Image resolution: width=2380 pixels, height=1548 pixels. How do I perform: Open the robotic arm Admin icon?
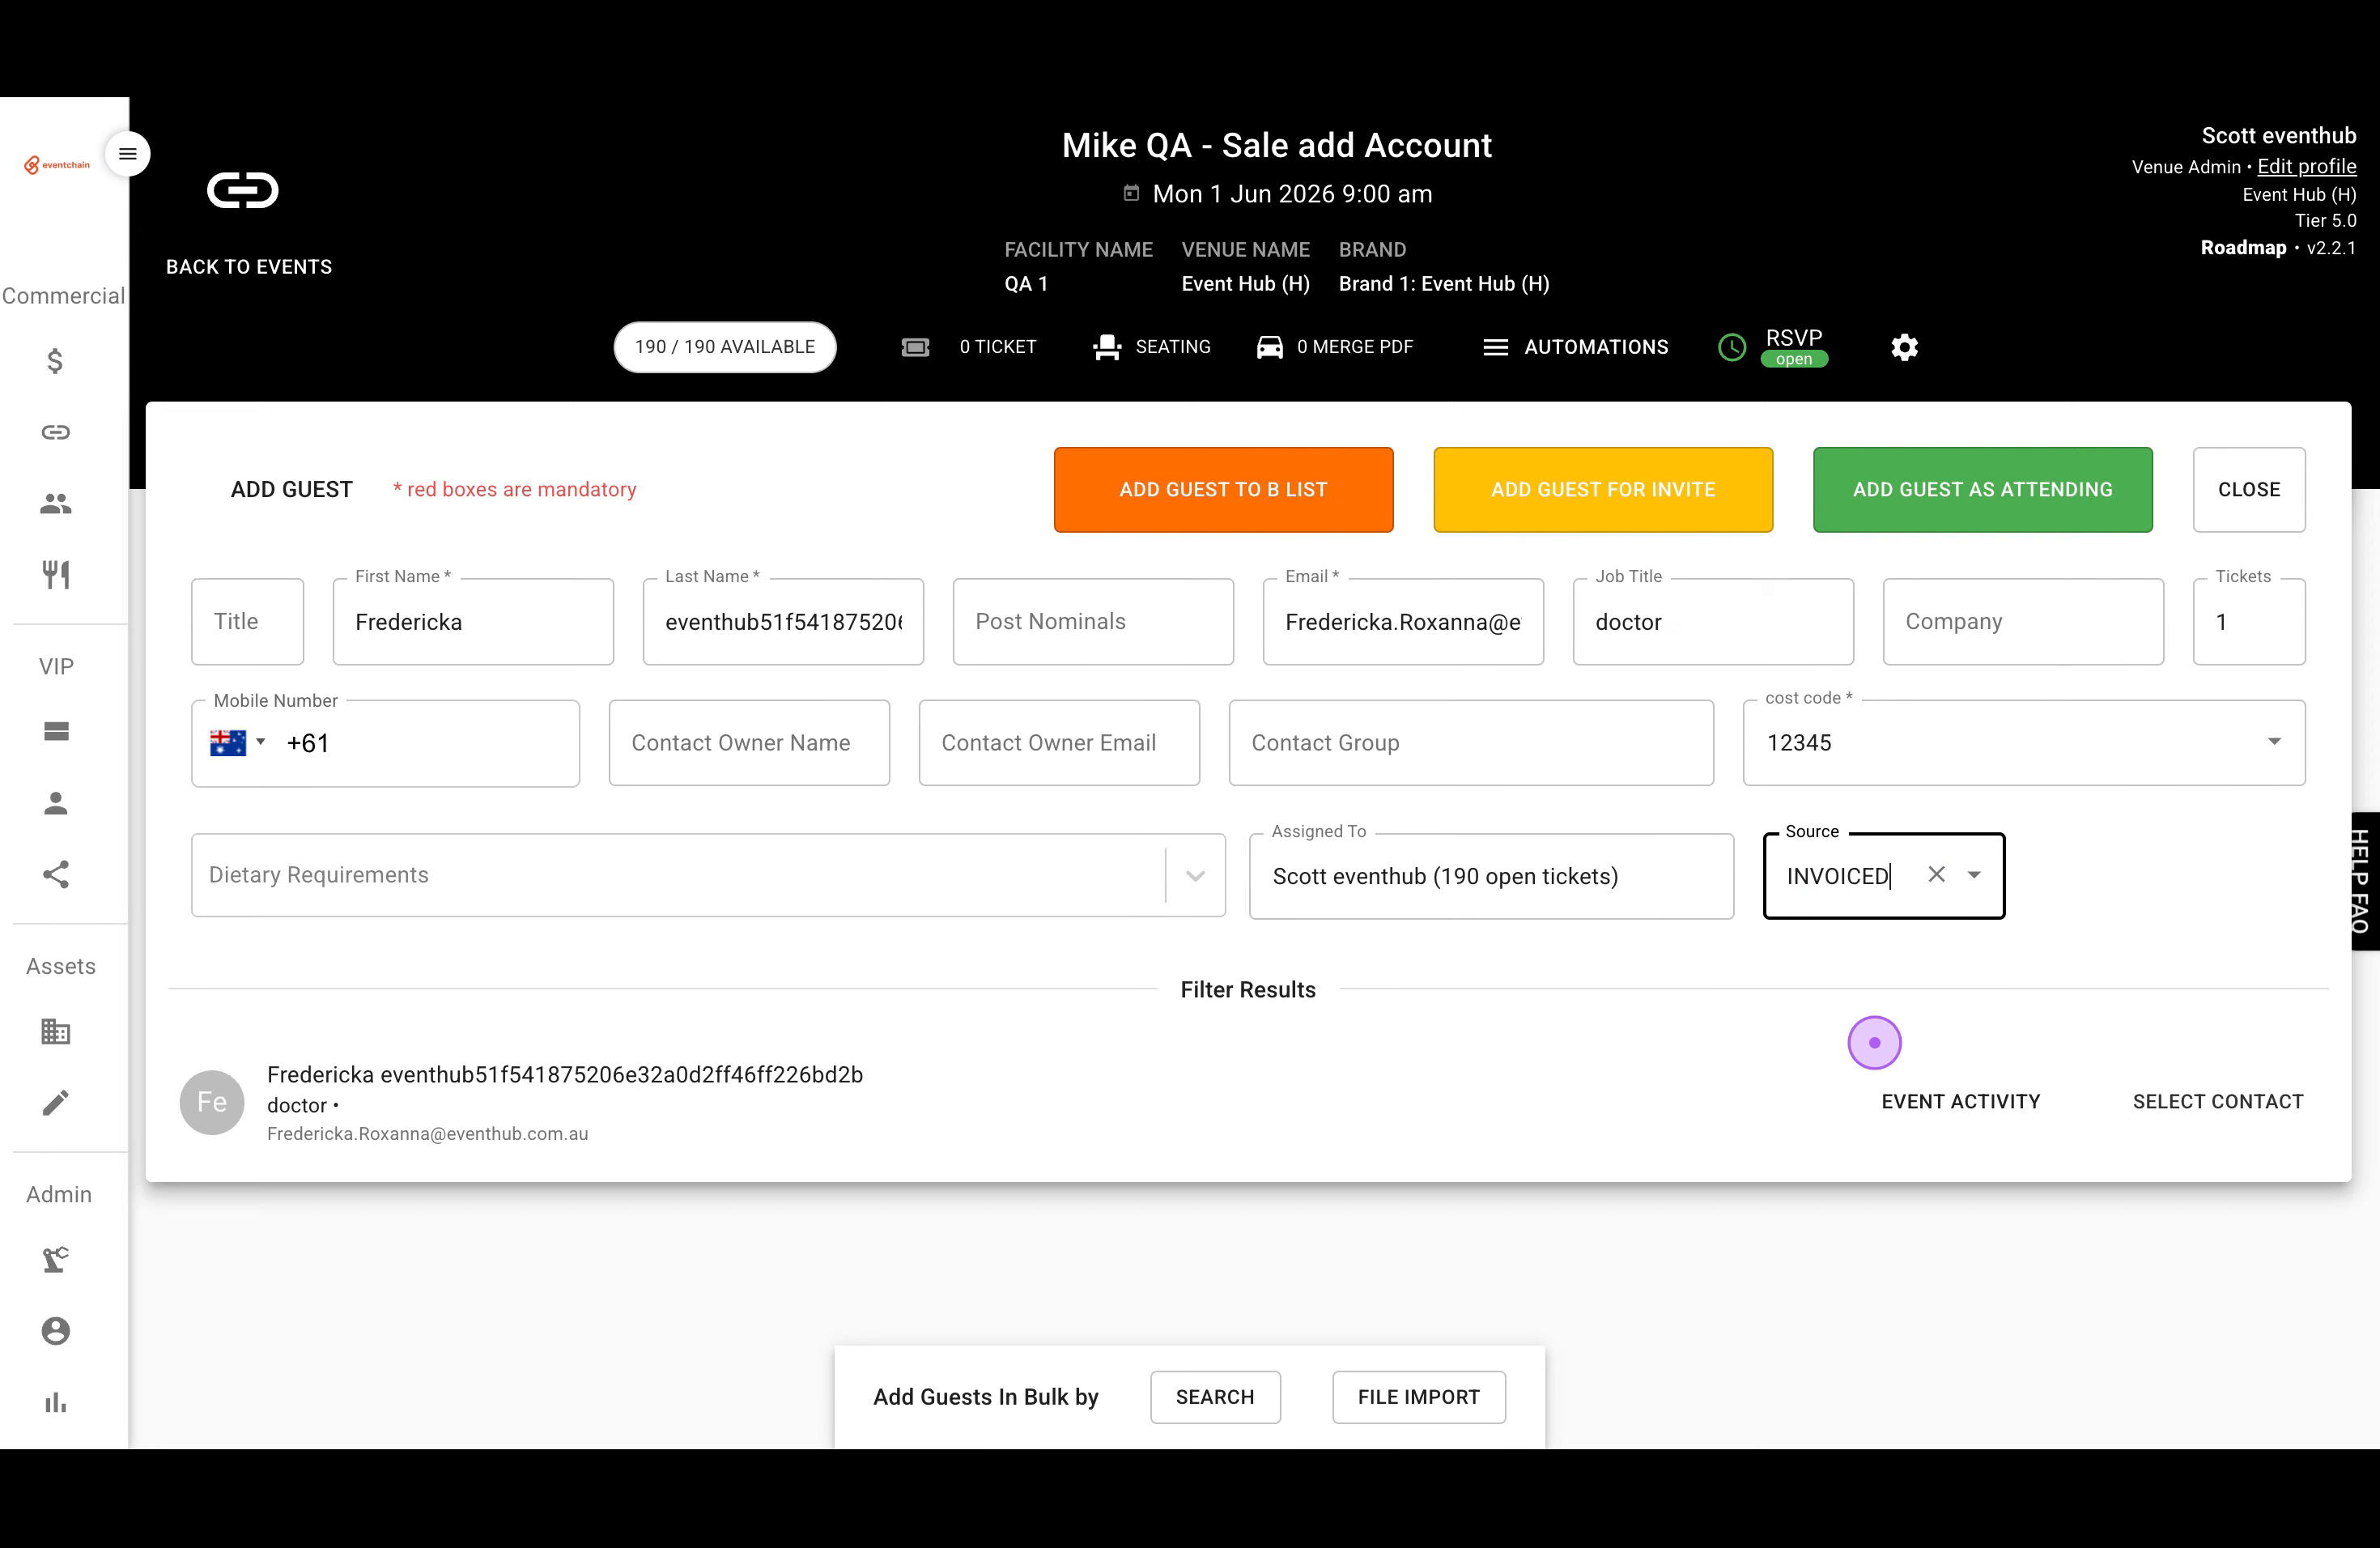click(56, 1259)
